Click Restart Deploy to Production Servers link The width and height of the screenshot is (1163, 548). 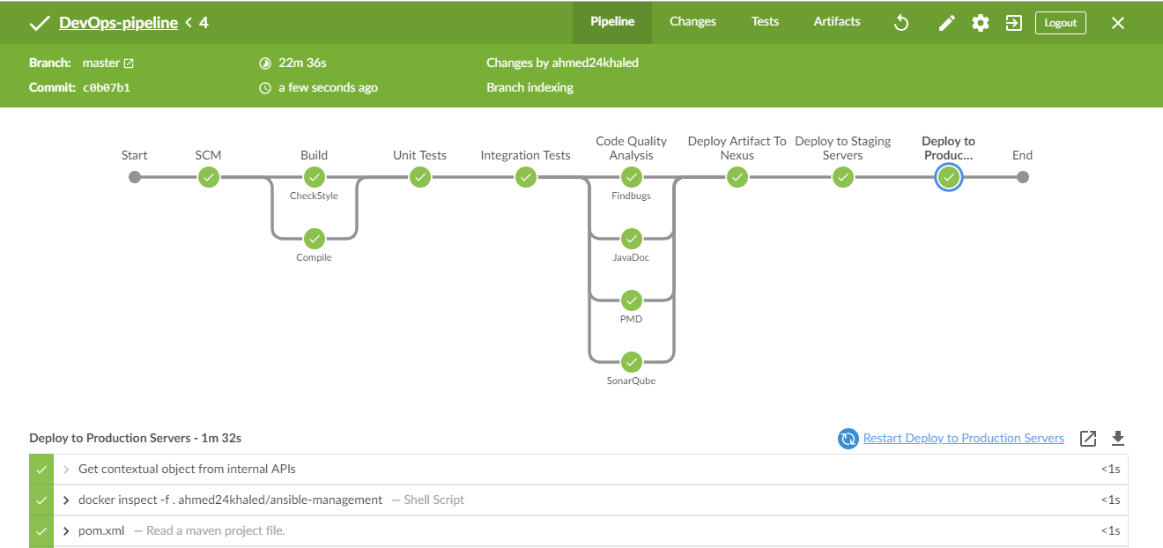963,438
